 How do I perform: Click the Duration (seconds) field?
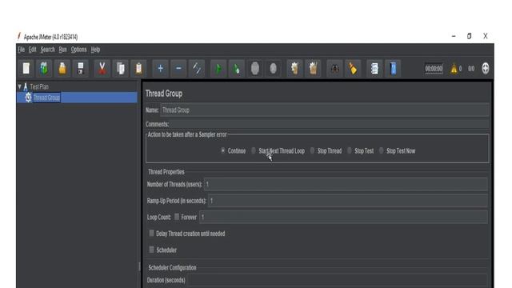tap(338, 280)
